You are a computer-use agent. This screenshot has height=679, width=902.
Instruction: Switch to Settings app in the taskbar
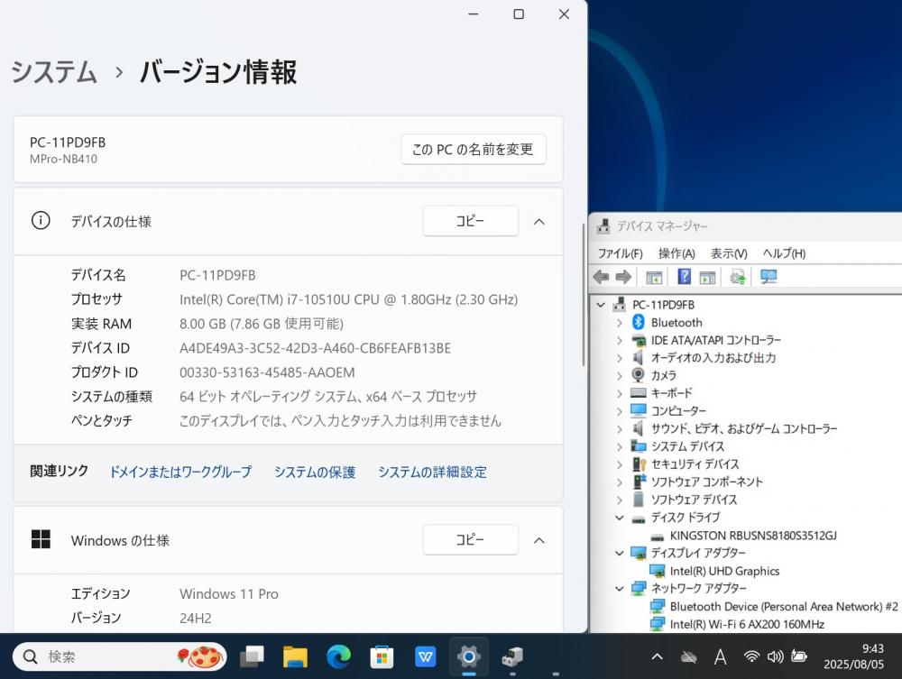[469, 656]
